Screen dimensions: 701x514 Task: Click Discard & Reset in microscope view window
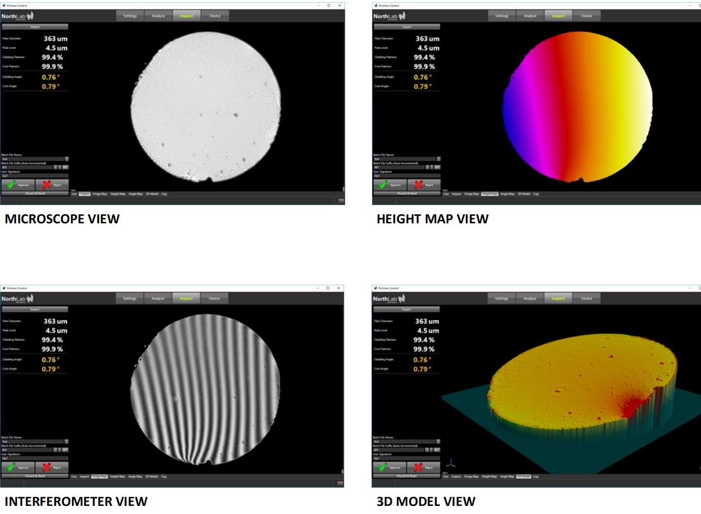[35, 193]
